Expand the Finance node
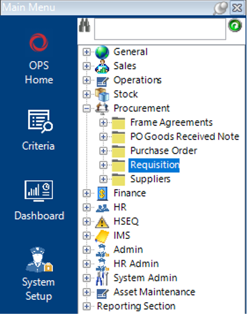This screenshot has height=315, width=247. pyautogui.click(x=86, y=193)
